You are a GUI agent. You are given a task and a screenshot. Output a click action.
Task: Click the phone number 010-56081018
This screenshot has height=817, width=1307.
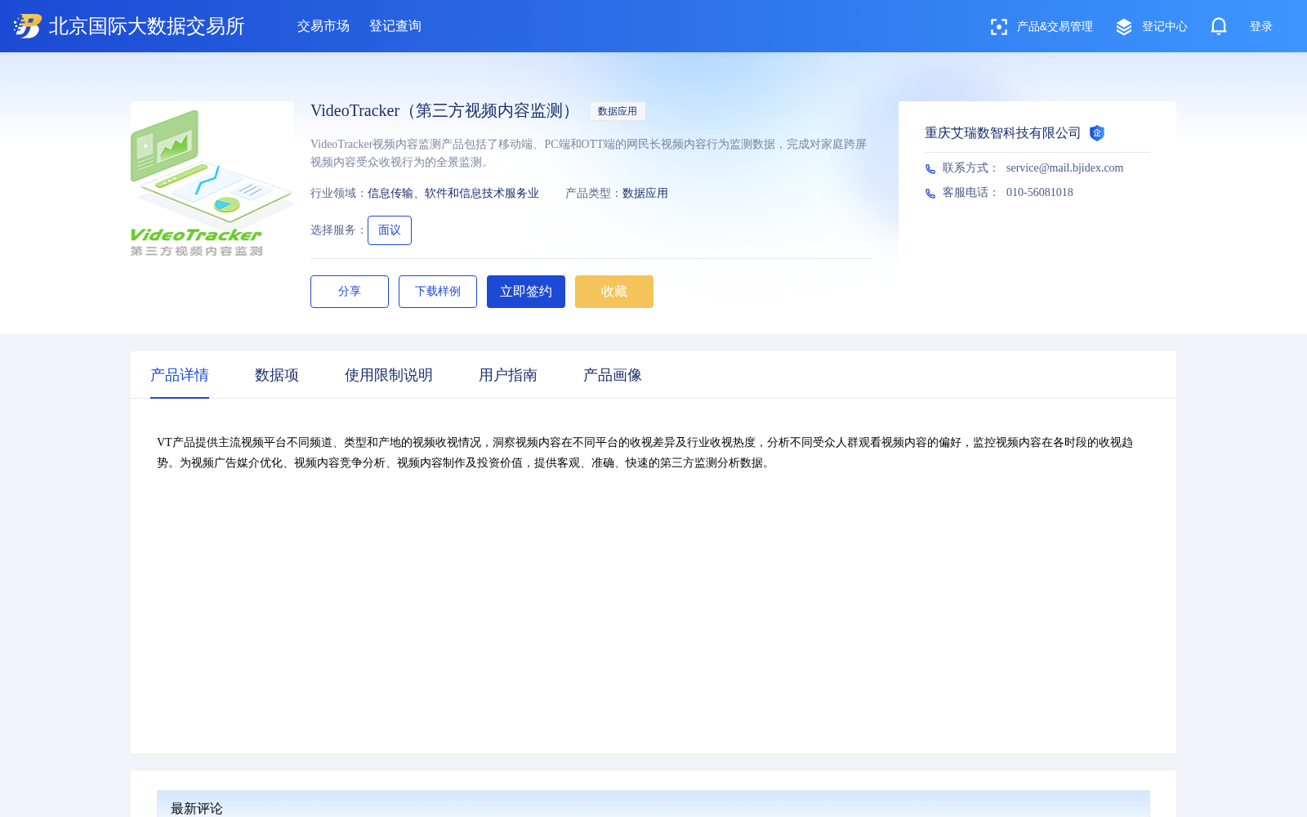point(1040,193)
